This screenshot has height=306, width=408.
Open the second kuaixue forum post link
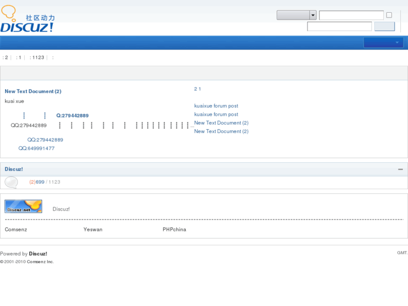click(x=216, y=115)
